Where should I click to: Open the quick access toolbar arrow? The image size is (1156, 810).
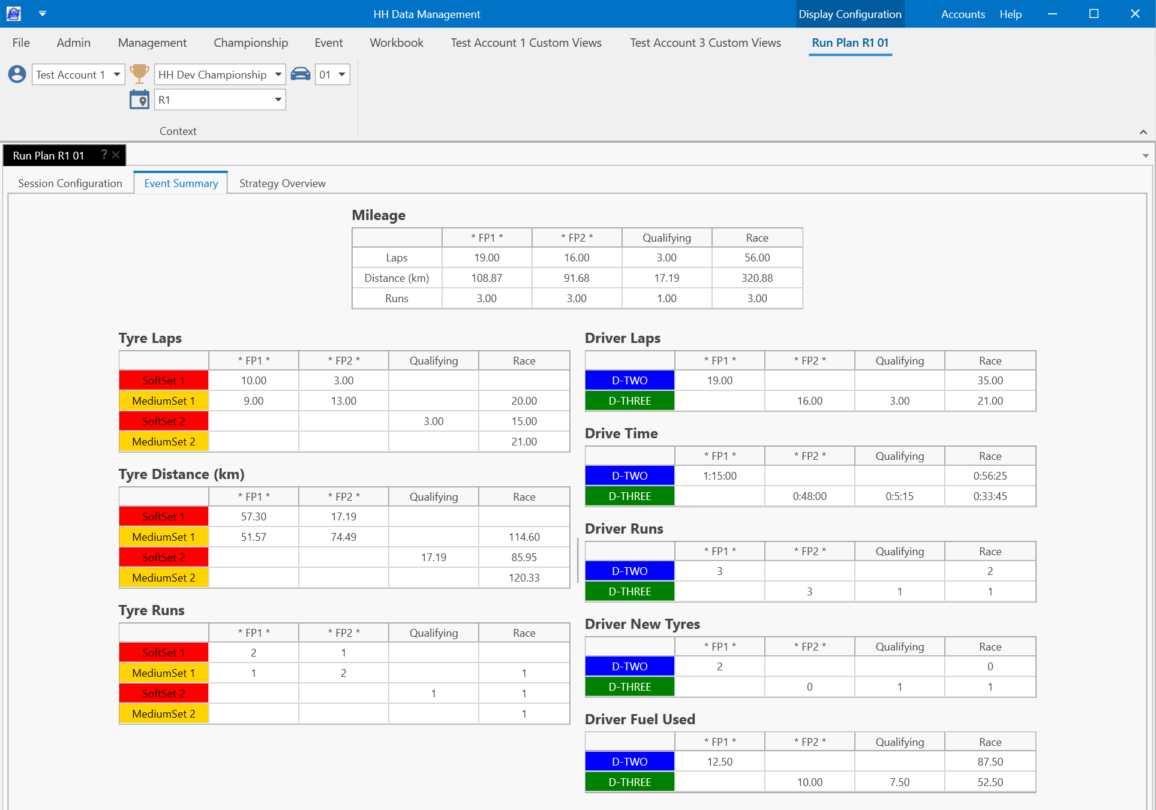click(x=42, y=13)
